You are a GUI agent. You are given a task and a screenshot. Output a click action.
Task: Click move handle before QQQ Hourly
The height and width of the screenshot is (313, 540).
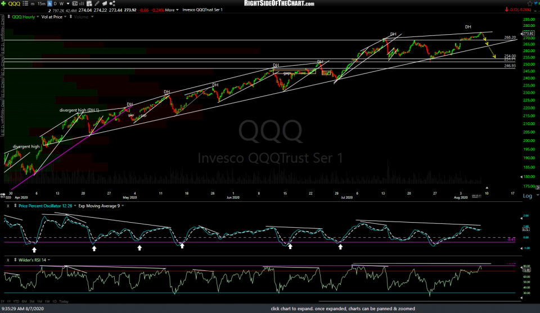[9, 16]
